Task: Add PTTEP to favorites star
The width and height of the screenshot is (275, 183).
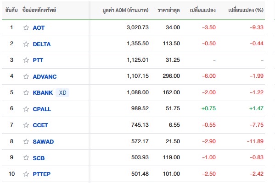Action: tap(26, 174)
